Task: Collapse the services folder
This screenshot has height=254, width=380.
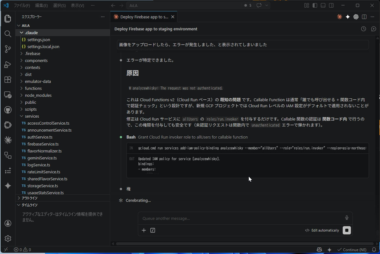Action: point(21,116)
